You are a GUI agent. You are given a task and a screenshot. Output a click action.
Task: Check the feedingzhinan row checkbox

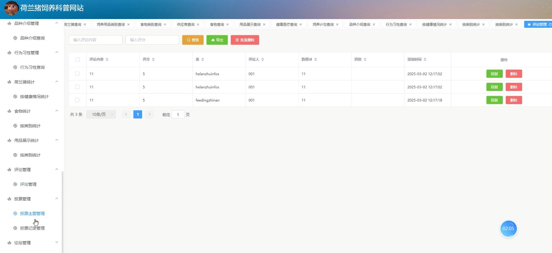[77, 100]
